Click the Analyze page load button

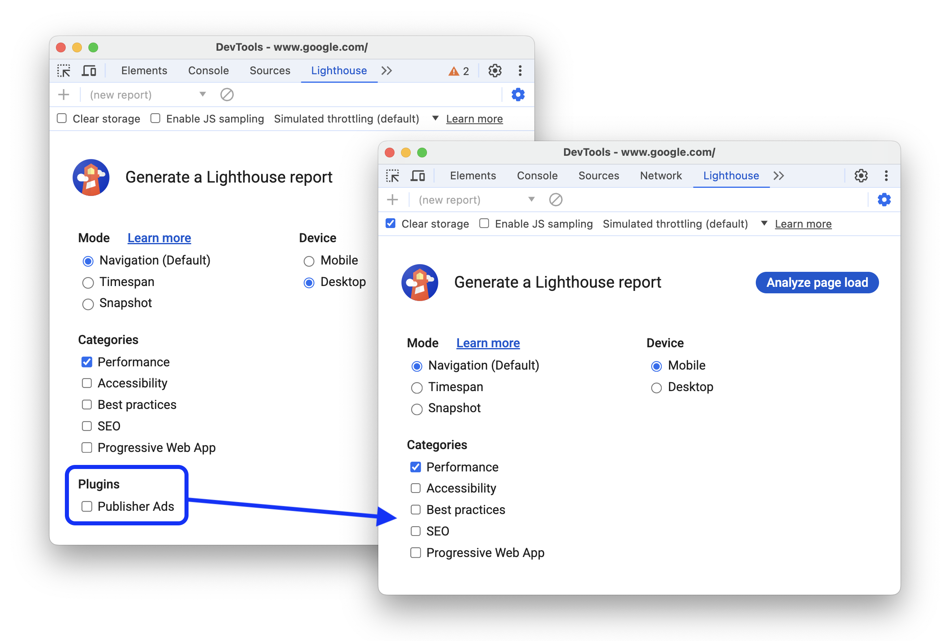pos(817,282)
